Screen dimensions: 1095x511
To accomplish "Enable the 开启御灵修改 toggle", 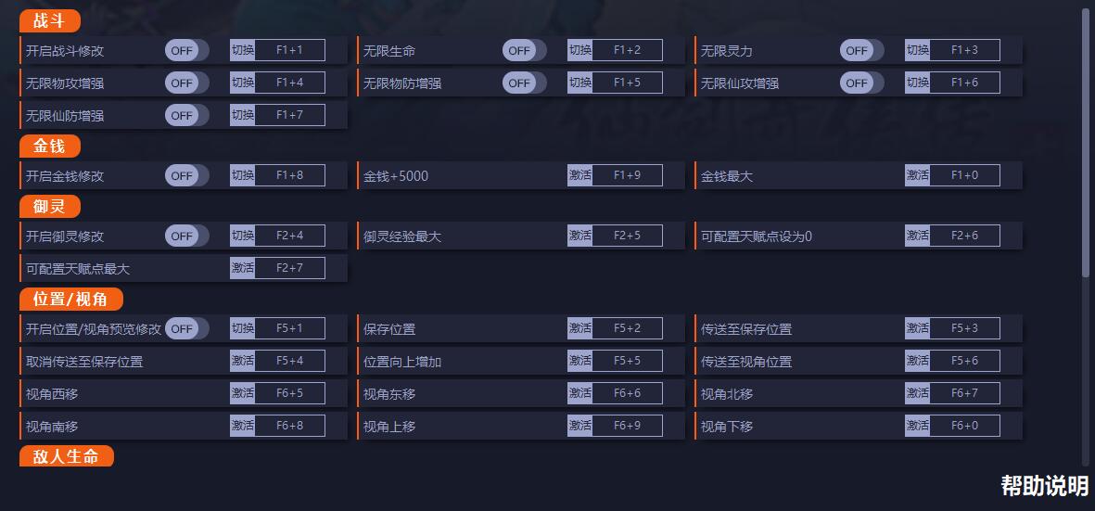I will (x=186, y=236).
